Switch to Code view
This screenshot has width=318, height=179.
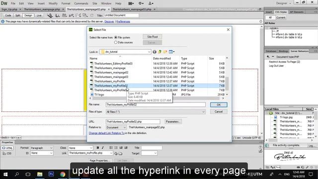(x=8, y=15)
